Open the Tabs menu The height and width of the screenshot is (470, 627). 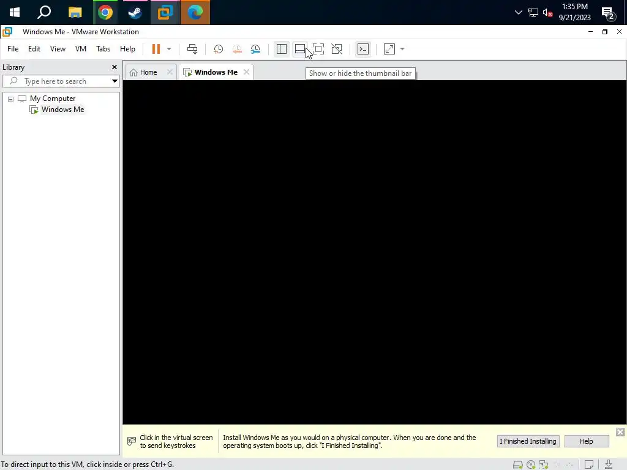click(103, 49)
